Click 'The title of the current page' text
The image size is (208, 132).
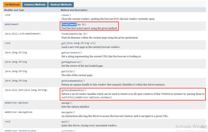(77, 75)
